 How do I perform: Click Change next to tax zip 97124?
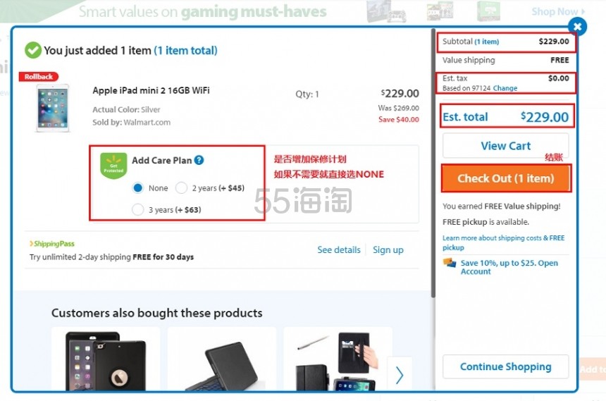(x=505, y=88)
